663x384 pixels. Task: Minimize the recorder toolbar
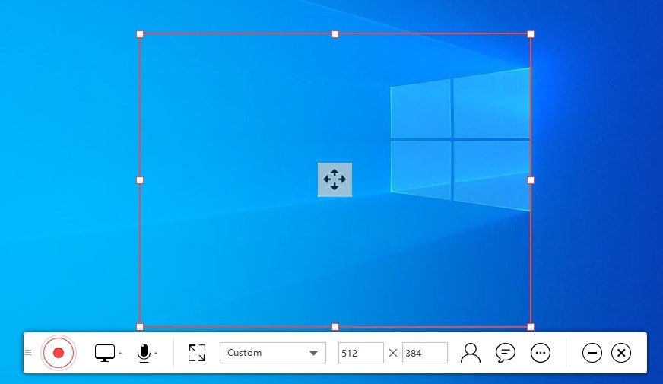pyautogui.click(x=592, y=353)
